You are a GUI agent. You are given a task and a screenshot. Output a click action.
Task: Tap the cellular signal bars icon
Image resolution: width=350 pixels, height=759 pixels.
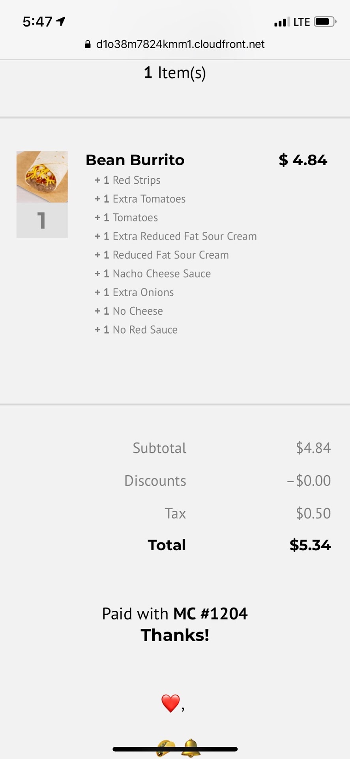point(282,22)
